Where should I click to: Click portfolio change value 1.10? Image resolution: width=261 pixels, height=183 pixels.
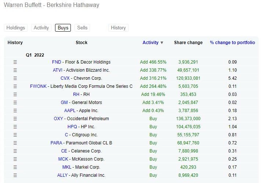(x=232, y=70)
